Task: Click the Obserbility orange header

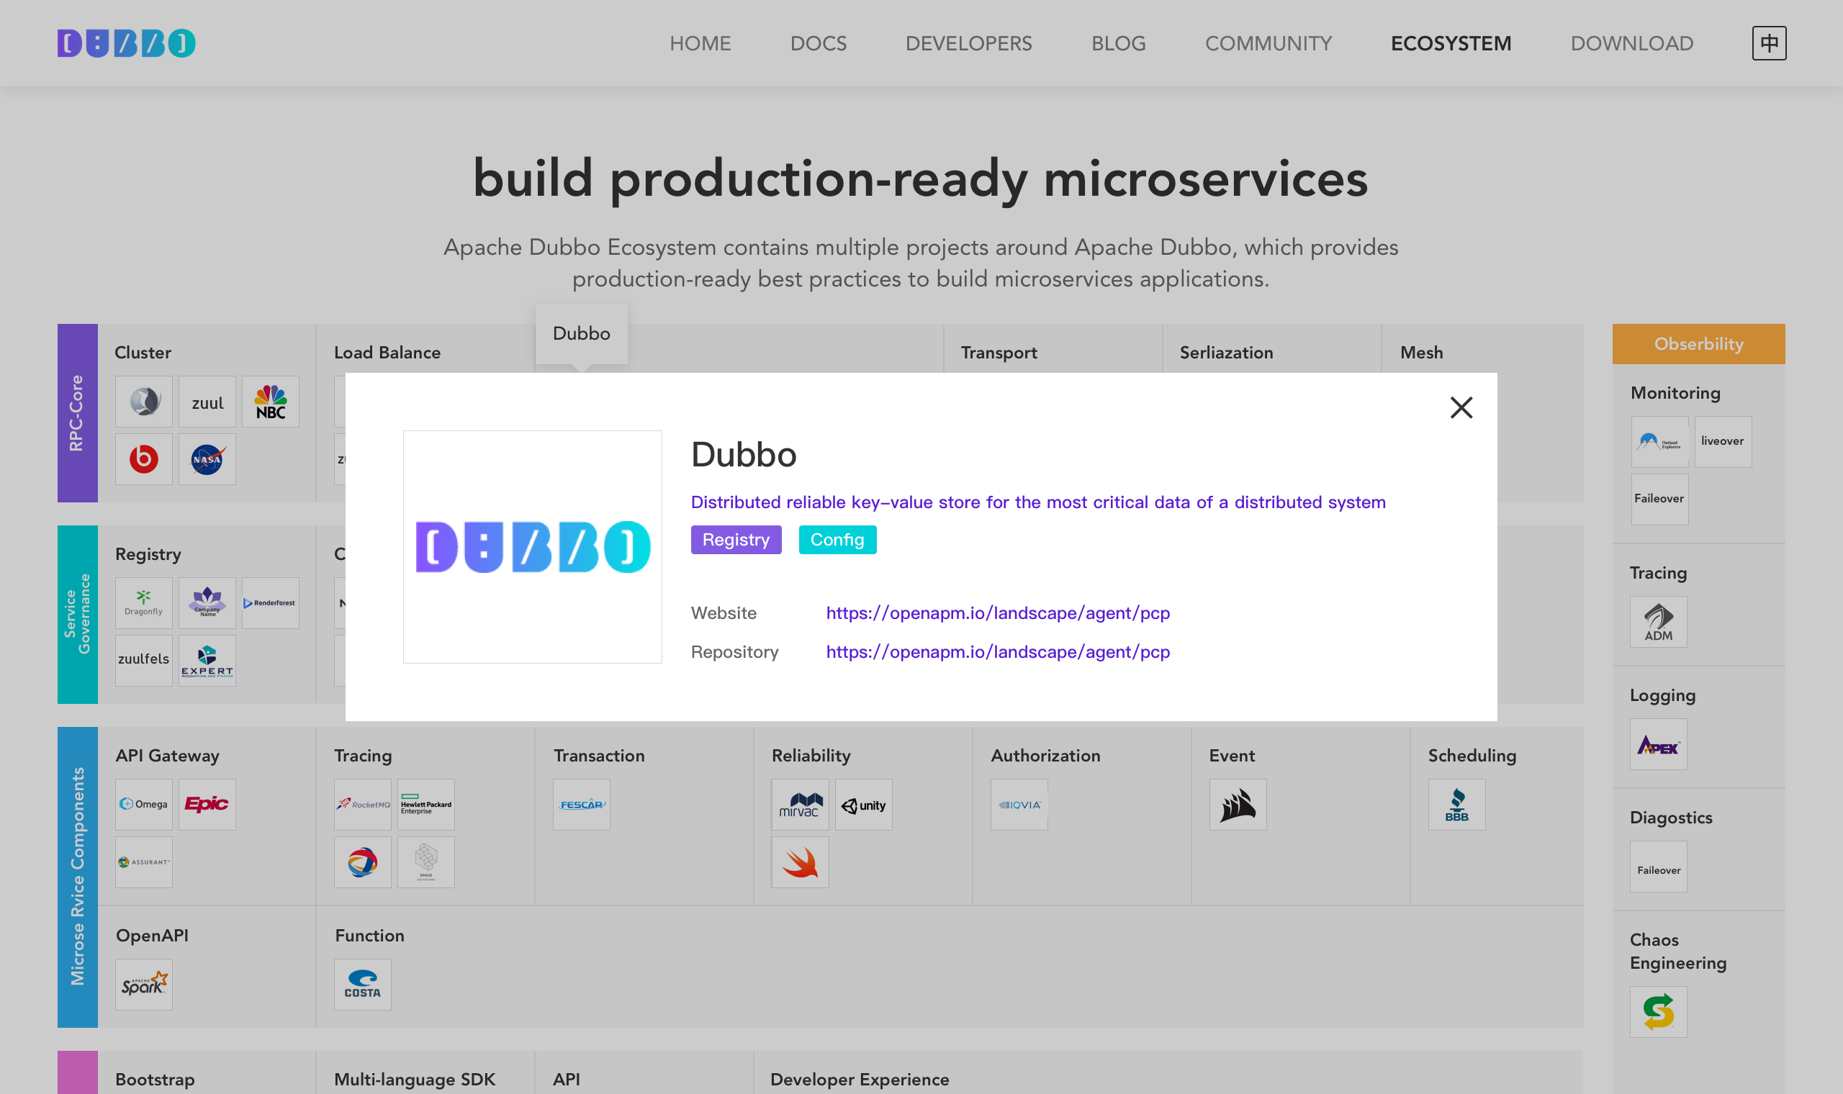Action: point(1698,343)
